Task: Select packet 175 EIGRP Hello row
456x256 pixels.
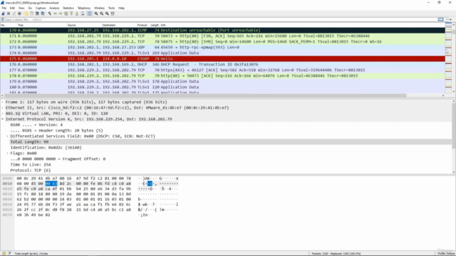Action: (x=222, y=58)
